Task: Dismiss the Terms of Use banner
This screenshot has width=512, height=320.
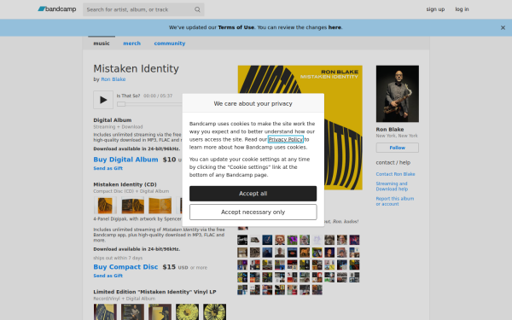Action: coord(503,27)
